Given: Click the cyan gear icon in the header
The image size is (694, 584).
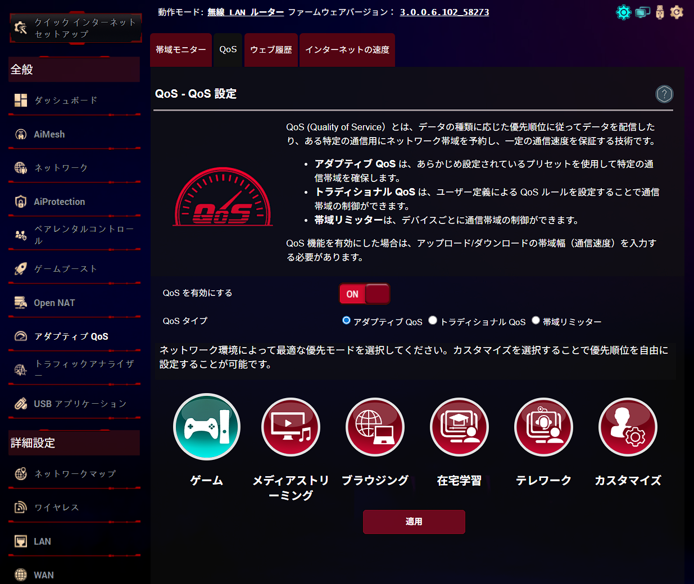Looking at the screenshot, I should pyautogui.click(x=623, y=12).
